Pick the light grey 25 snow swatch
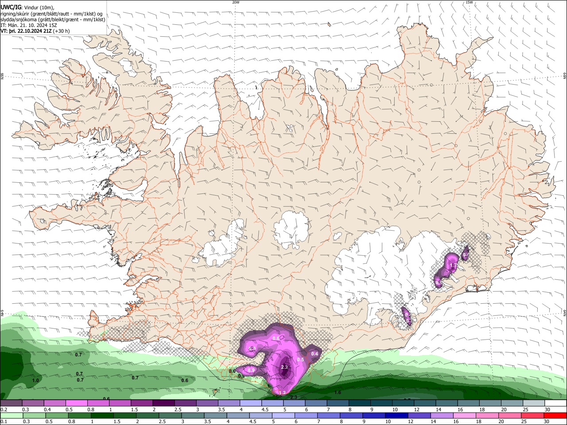This screenshot has width=567, height=425. coord(534,403)
